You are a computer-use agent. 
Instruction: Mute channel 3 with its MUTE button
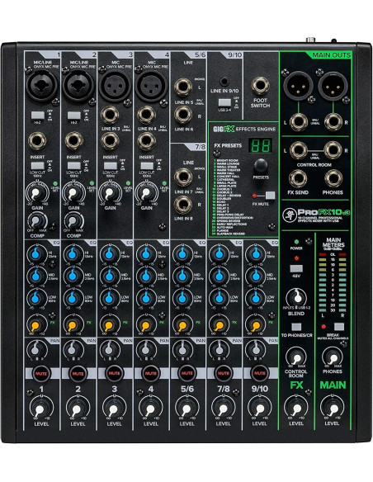(x=114, y=374)
